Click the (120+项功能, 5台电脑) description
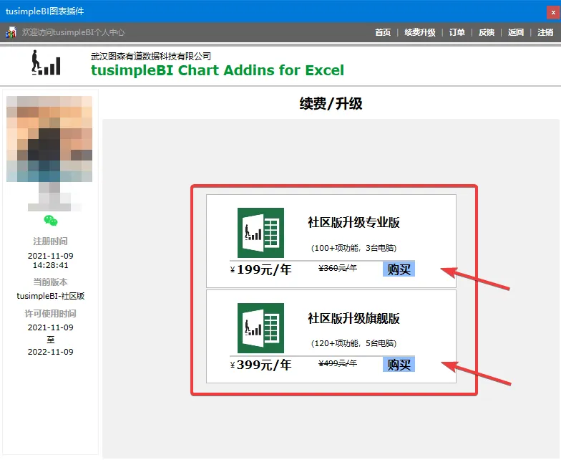561x460 pixels. click(353, 343)
